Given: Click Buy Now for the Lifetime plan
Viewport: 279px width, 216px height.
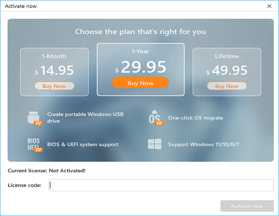Looking at the screenshot, I should pyautogui.click(x=227, y=86).
